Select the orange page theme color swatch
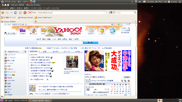182x102 pixels. coord(116,24)
